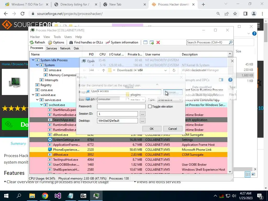
Task: Go back using Chrome's back arrow
Action: click(x=6, y=14)
